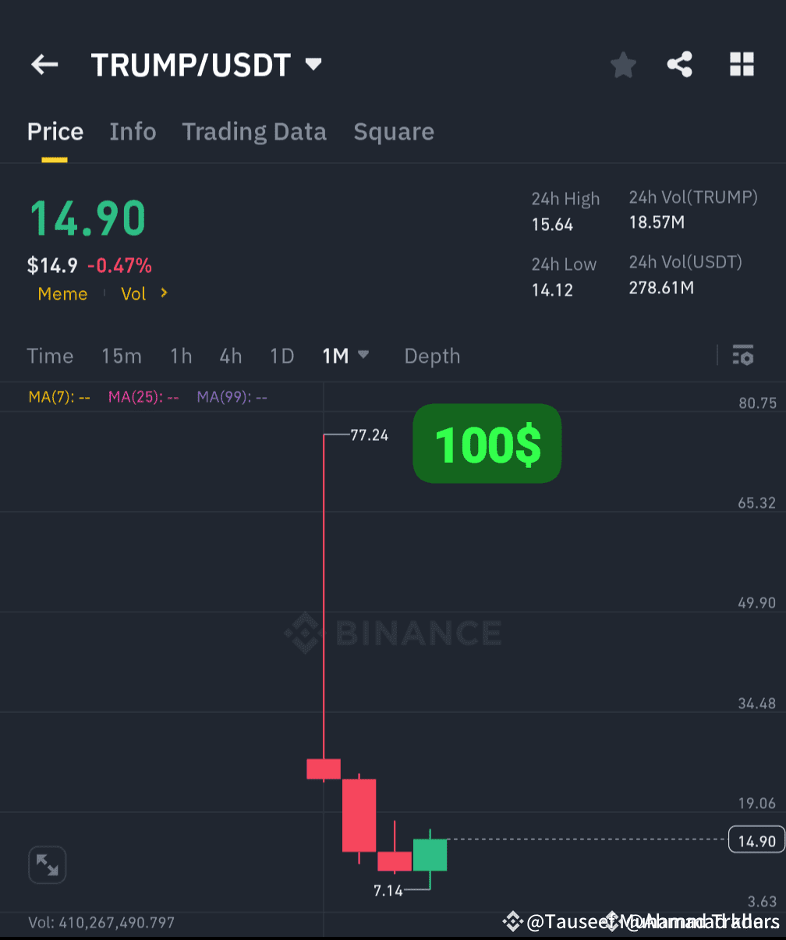Image resolution: width=786 pixels, height=940 pixels.
Task: Open the Meme category tag
Action: pyautogui.click(x=62, y=294)
